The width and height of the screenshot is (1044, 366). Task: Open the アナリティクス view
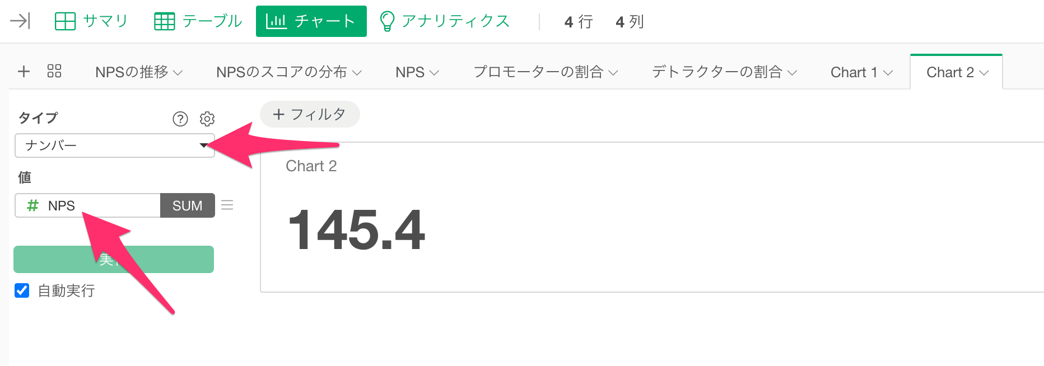(x=445, y=21)
